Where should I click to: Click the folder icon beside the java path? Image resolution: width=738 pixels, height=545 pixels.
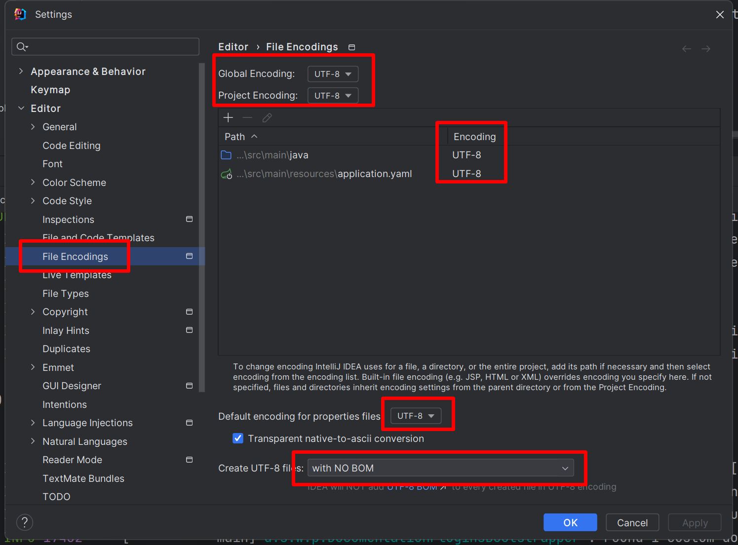click(226, 154)
